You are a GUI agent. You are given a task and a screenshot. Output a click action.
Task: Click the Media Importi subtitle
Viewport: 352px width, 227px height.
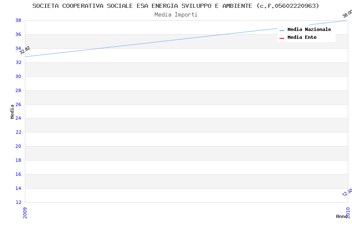point(176,15)
